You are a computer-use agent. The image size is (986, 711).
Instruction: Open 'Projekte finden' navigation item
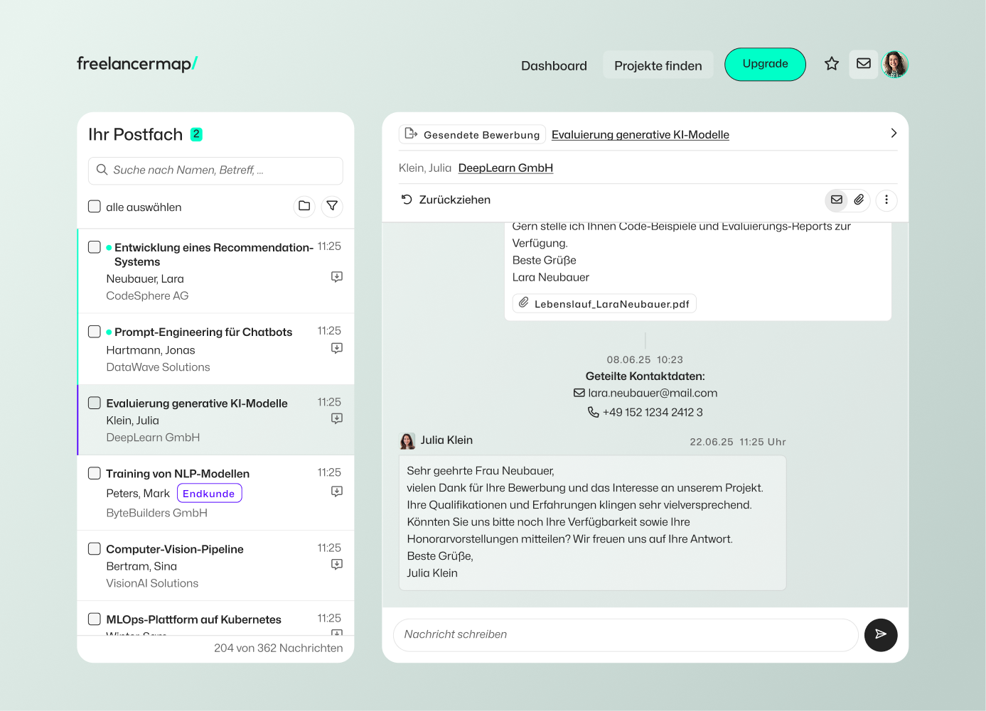click(658, 65)
